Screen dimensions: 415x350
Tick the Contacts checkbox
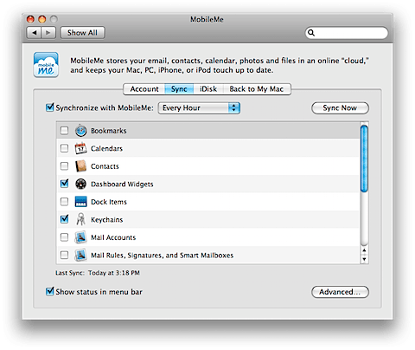[64, 166]
